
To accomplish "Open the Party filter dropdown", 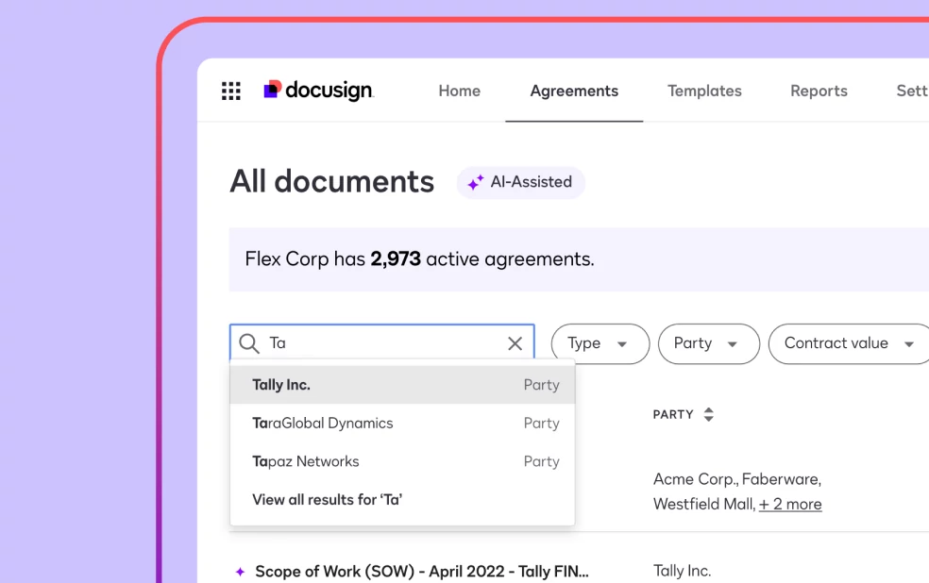I will pyautogui.click(x=709, y=344).
